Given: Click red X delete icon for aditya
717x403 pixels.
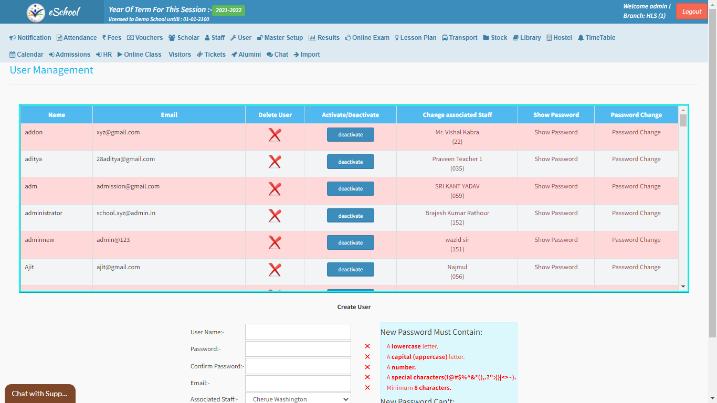Looking at the screenshot, I should (x=275, y=162).
